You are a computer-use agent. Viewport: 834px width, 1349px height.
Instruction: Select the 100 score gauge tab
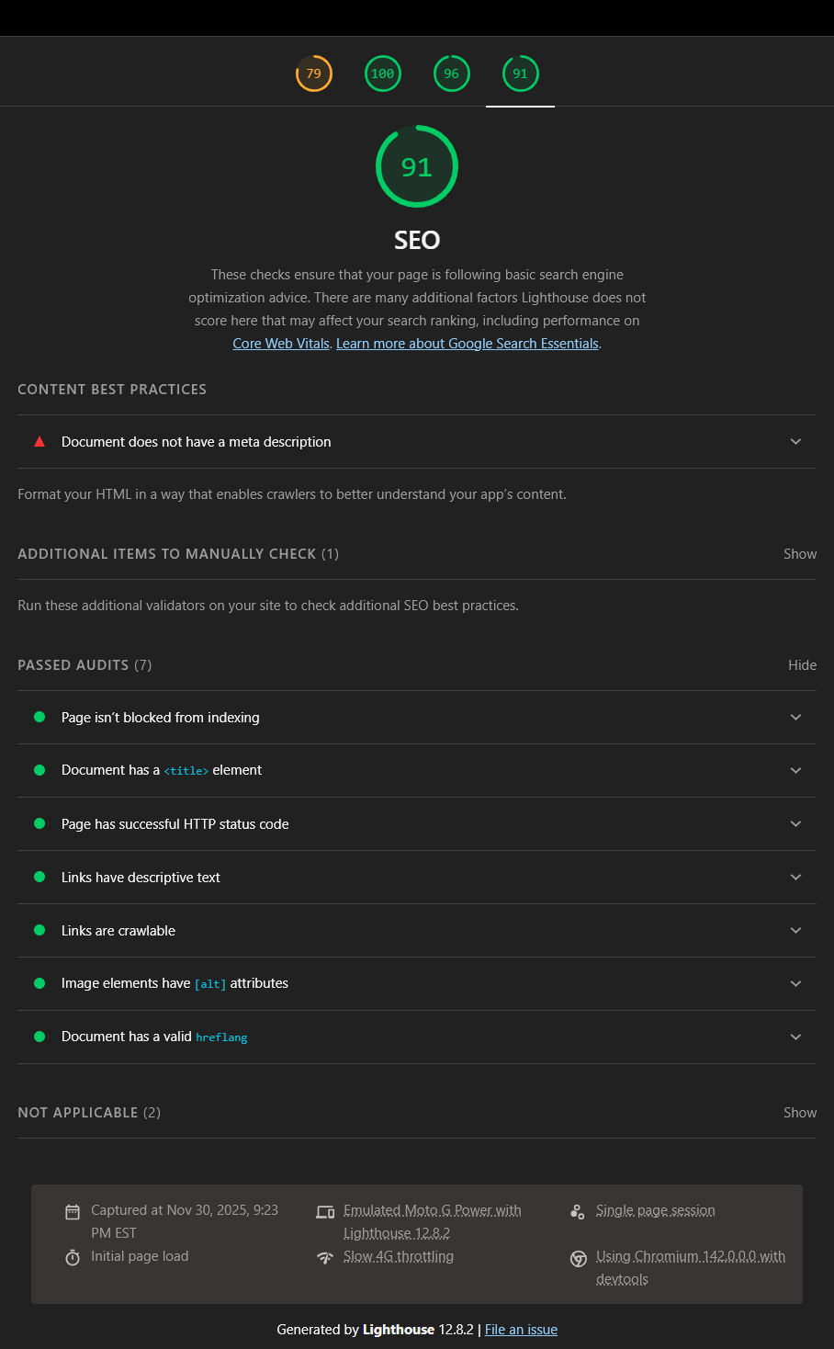click(383, 74)
